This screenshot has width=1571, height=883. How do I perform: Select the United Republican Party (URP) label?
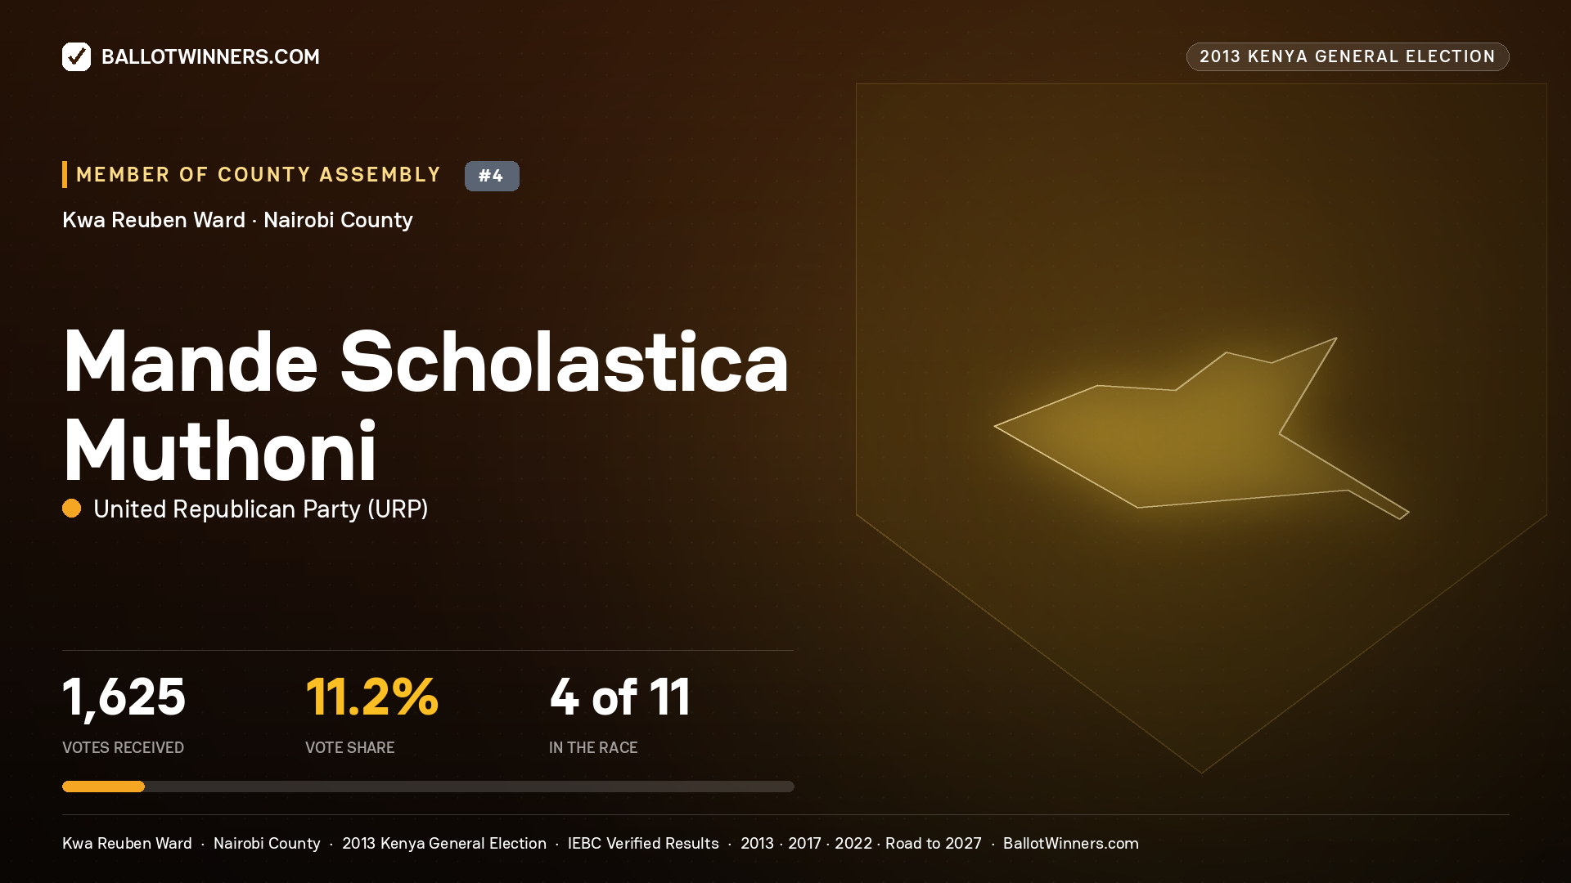(x=261, y=509)
